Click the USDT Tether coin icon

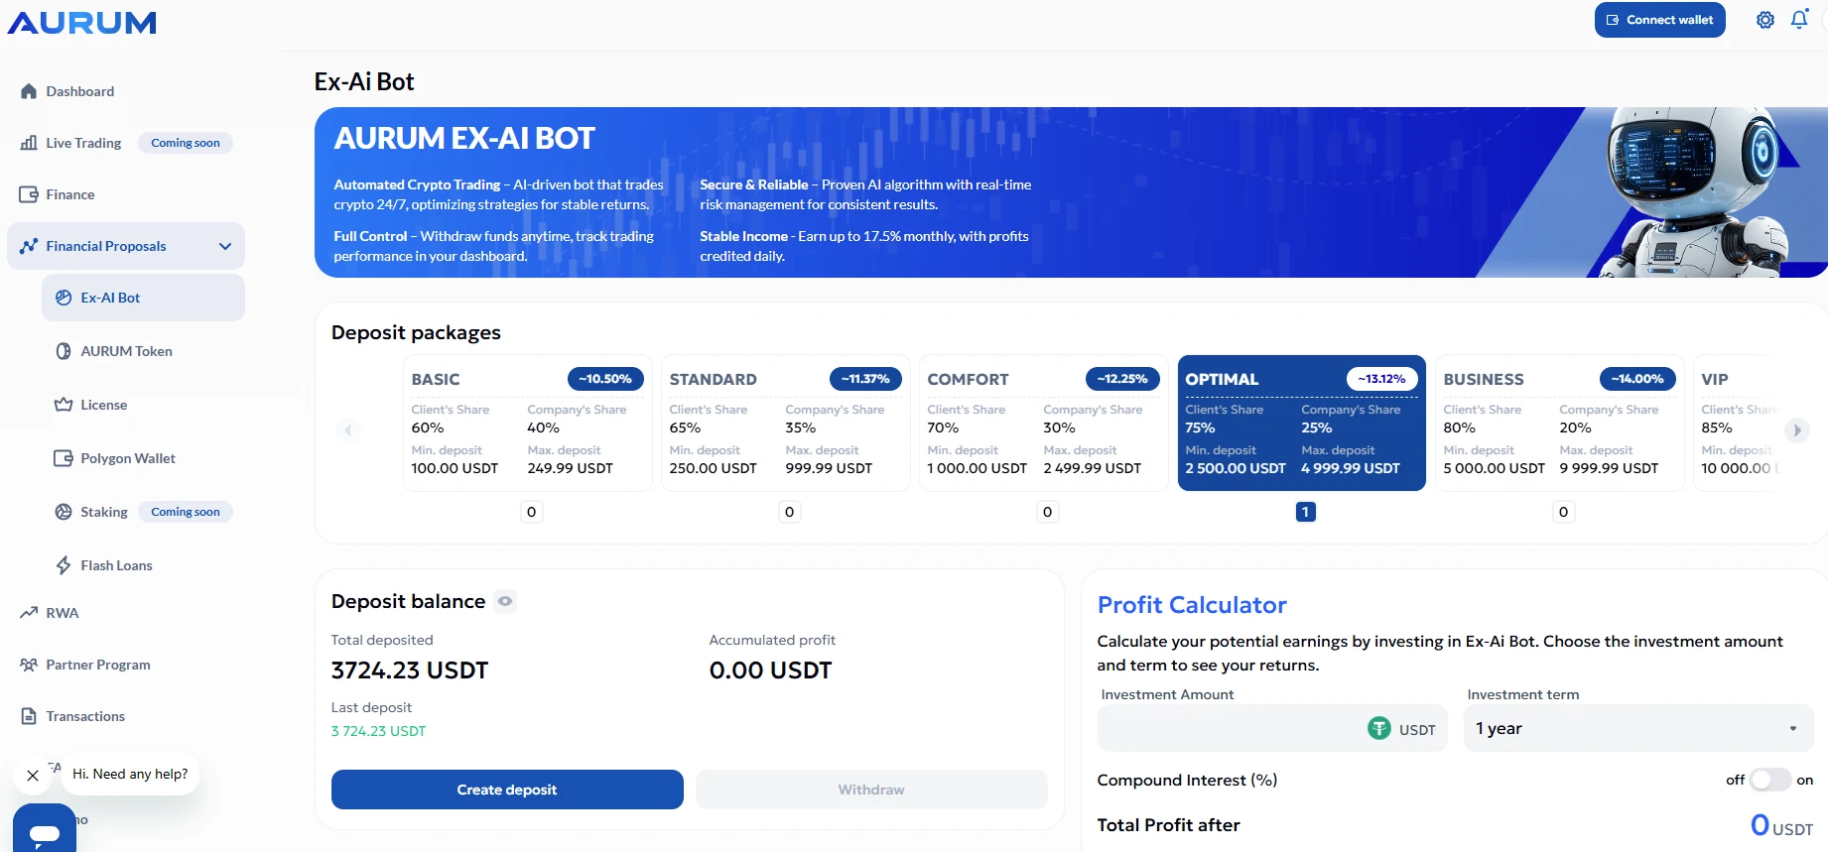pyautogui.click(x=1379, y=728)
